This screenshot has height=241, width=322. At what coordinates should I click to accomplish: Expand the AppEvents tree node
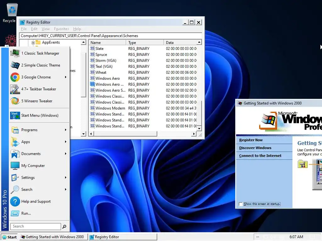33,43
